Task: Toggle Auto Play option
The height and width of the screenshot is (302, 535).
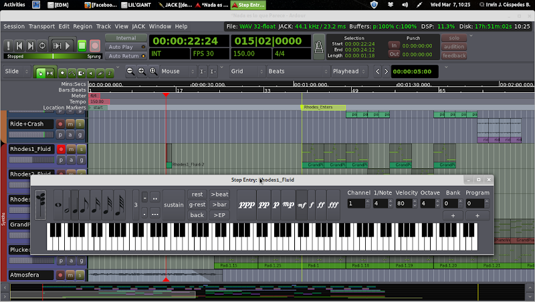Action: pos(126,47)
